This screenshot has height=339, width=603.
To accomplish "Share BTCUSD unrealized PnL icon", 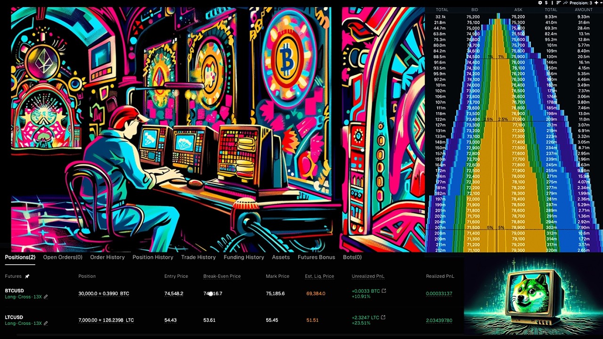I will pyautogui.click(x=383, y=291).
